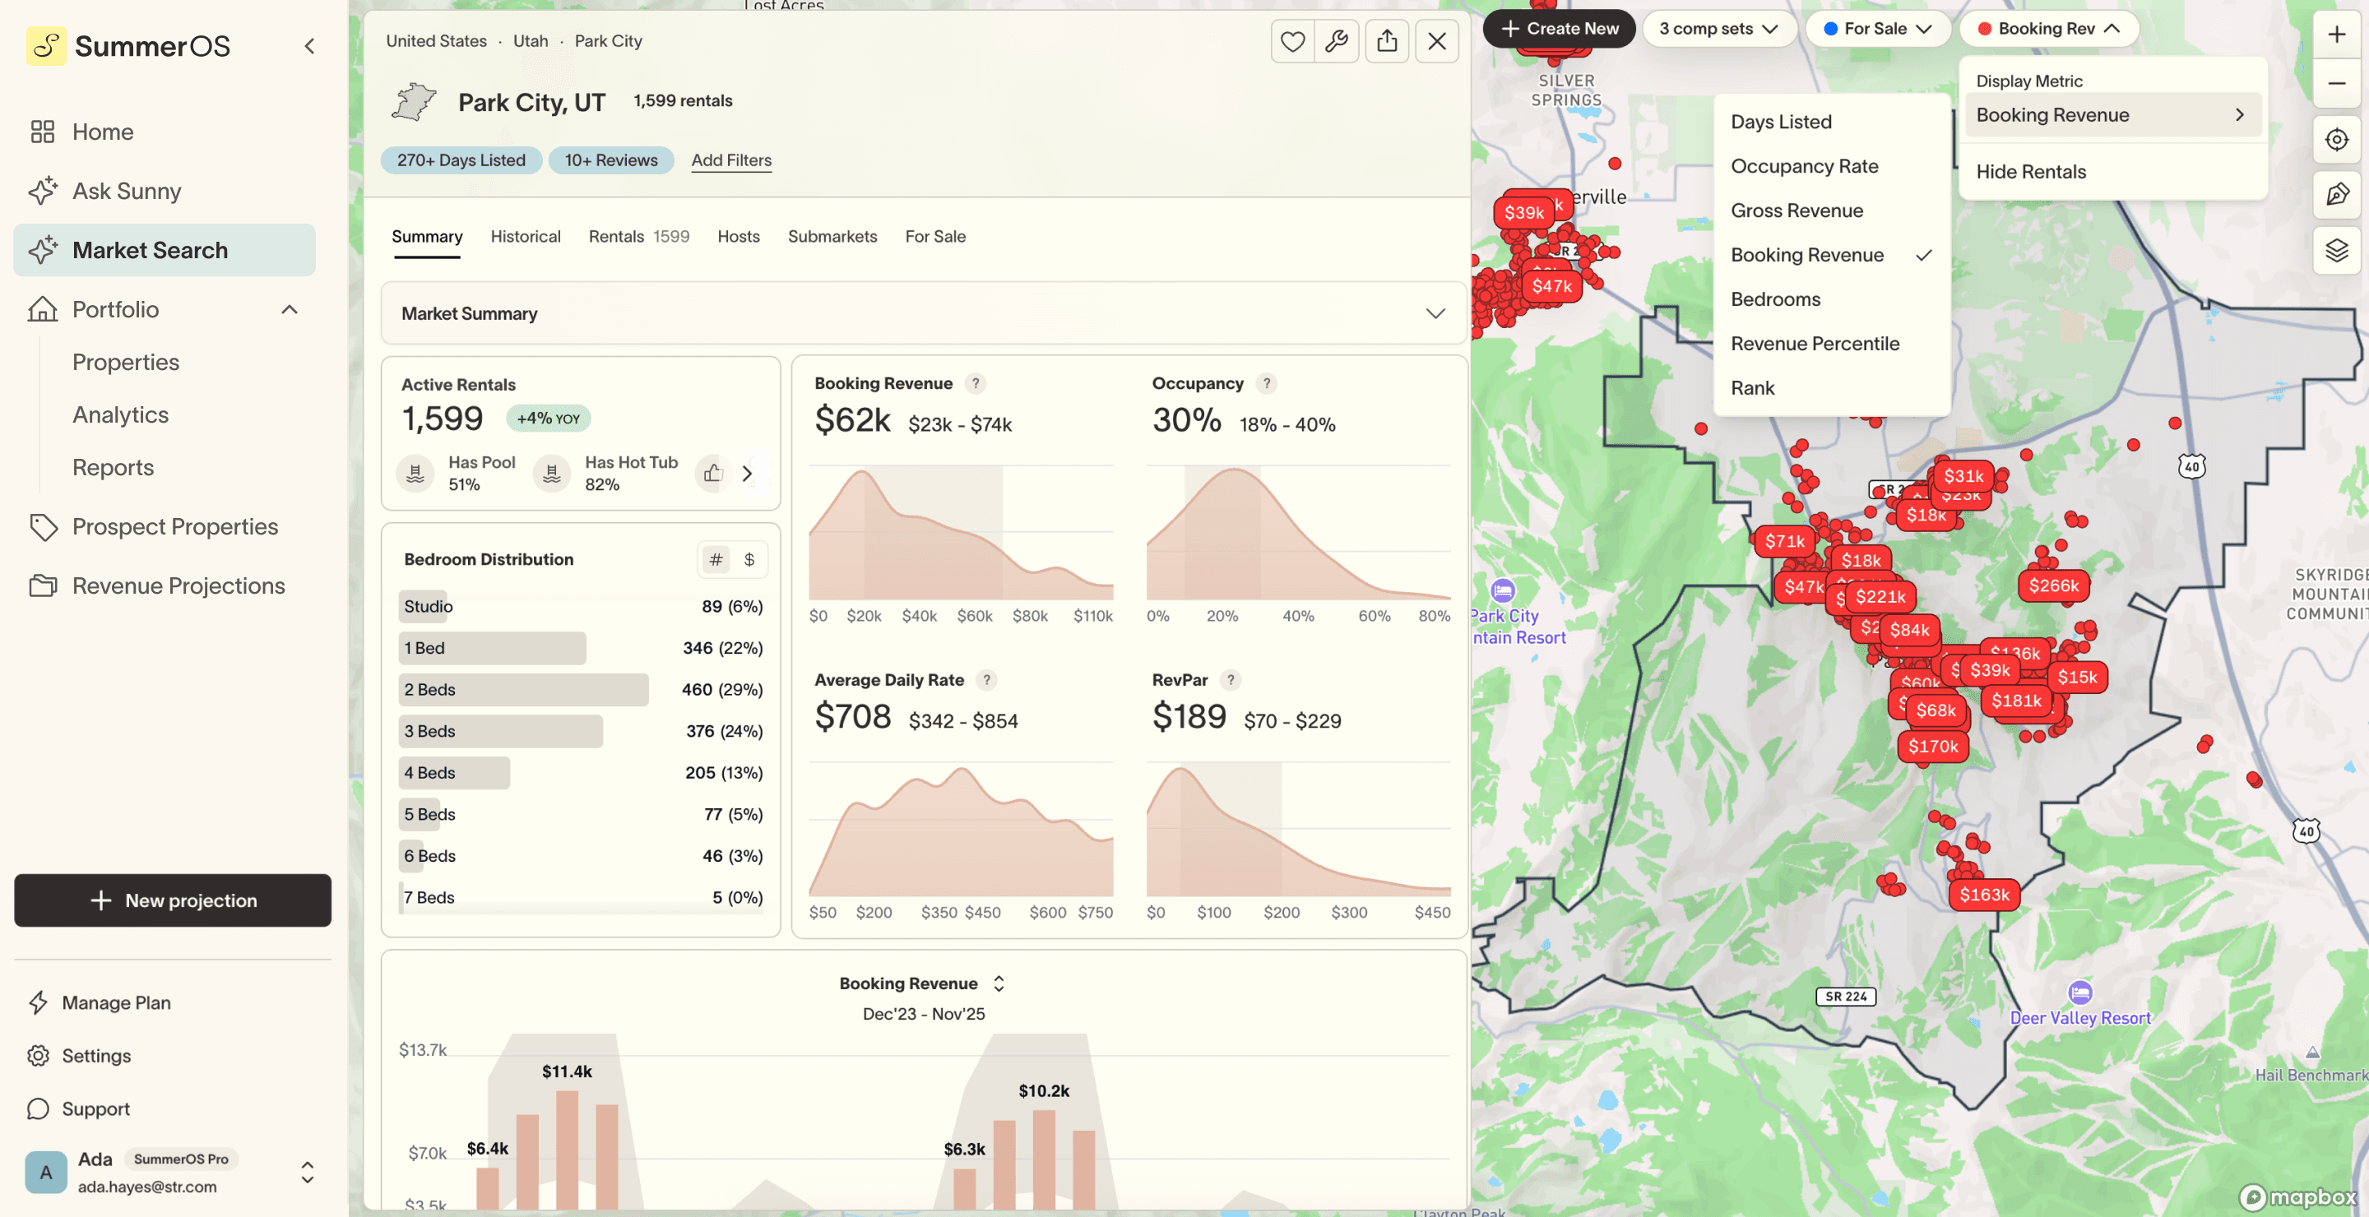The width and height of the screenshot is (2369, 1217).
Task: Favorite Park City with the heart icon
Action: 1292,40
